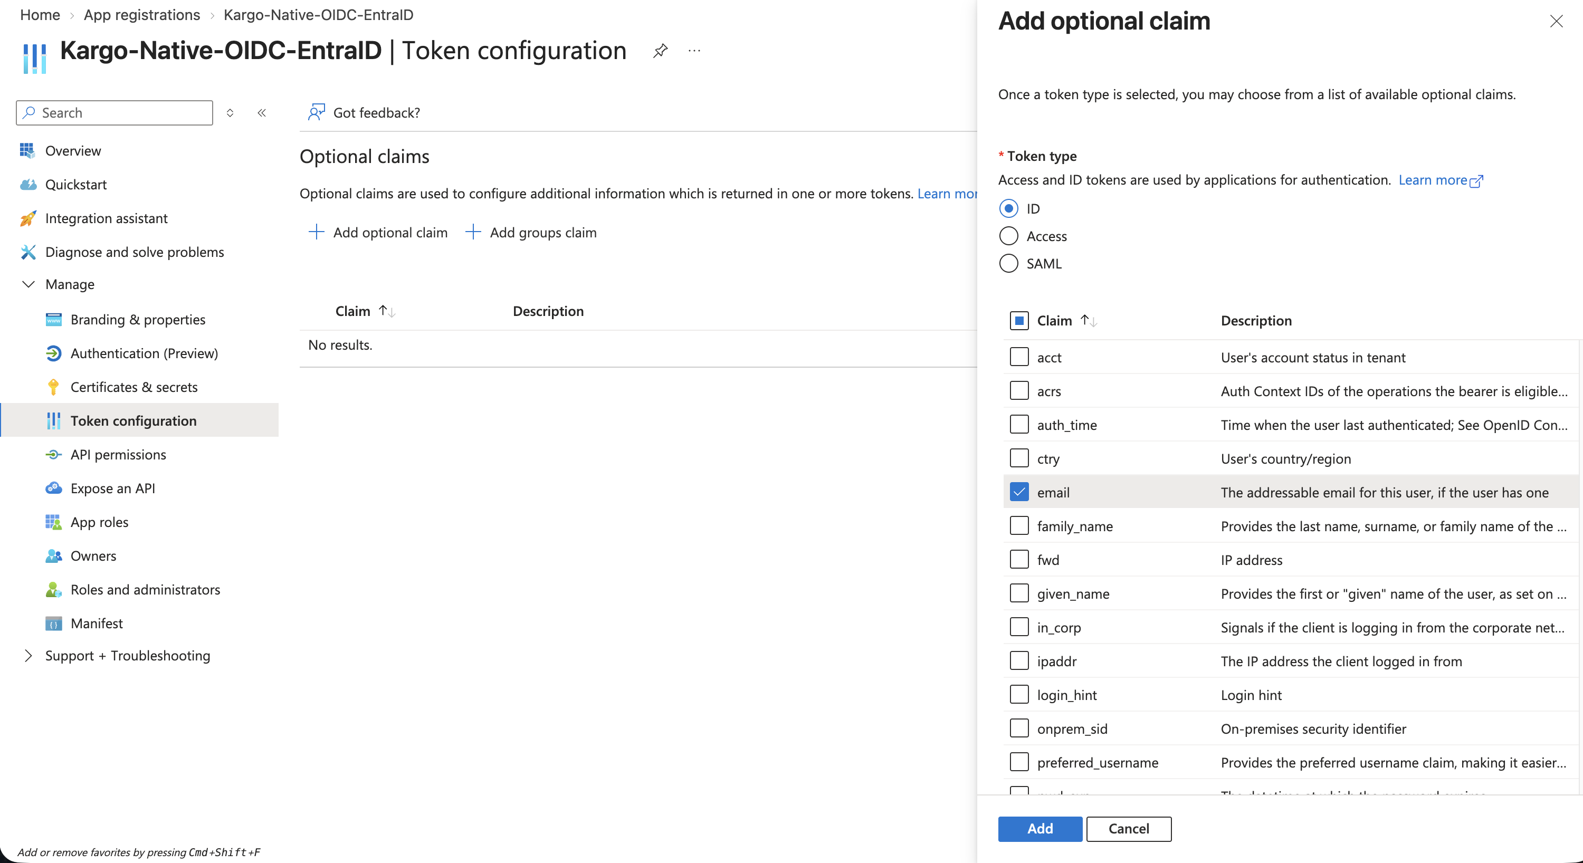This screenshot has height=863, width=1583.
Task: Click the Owners people icon
Action: coord(53,556)
